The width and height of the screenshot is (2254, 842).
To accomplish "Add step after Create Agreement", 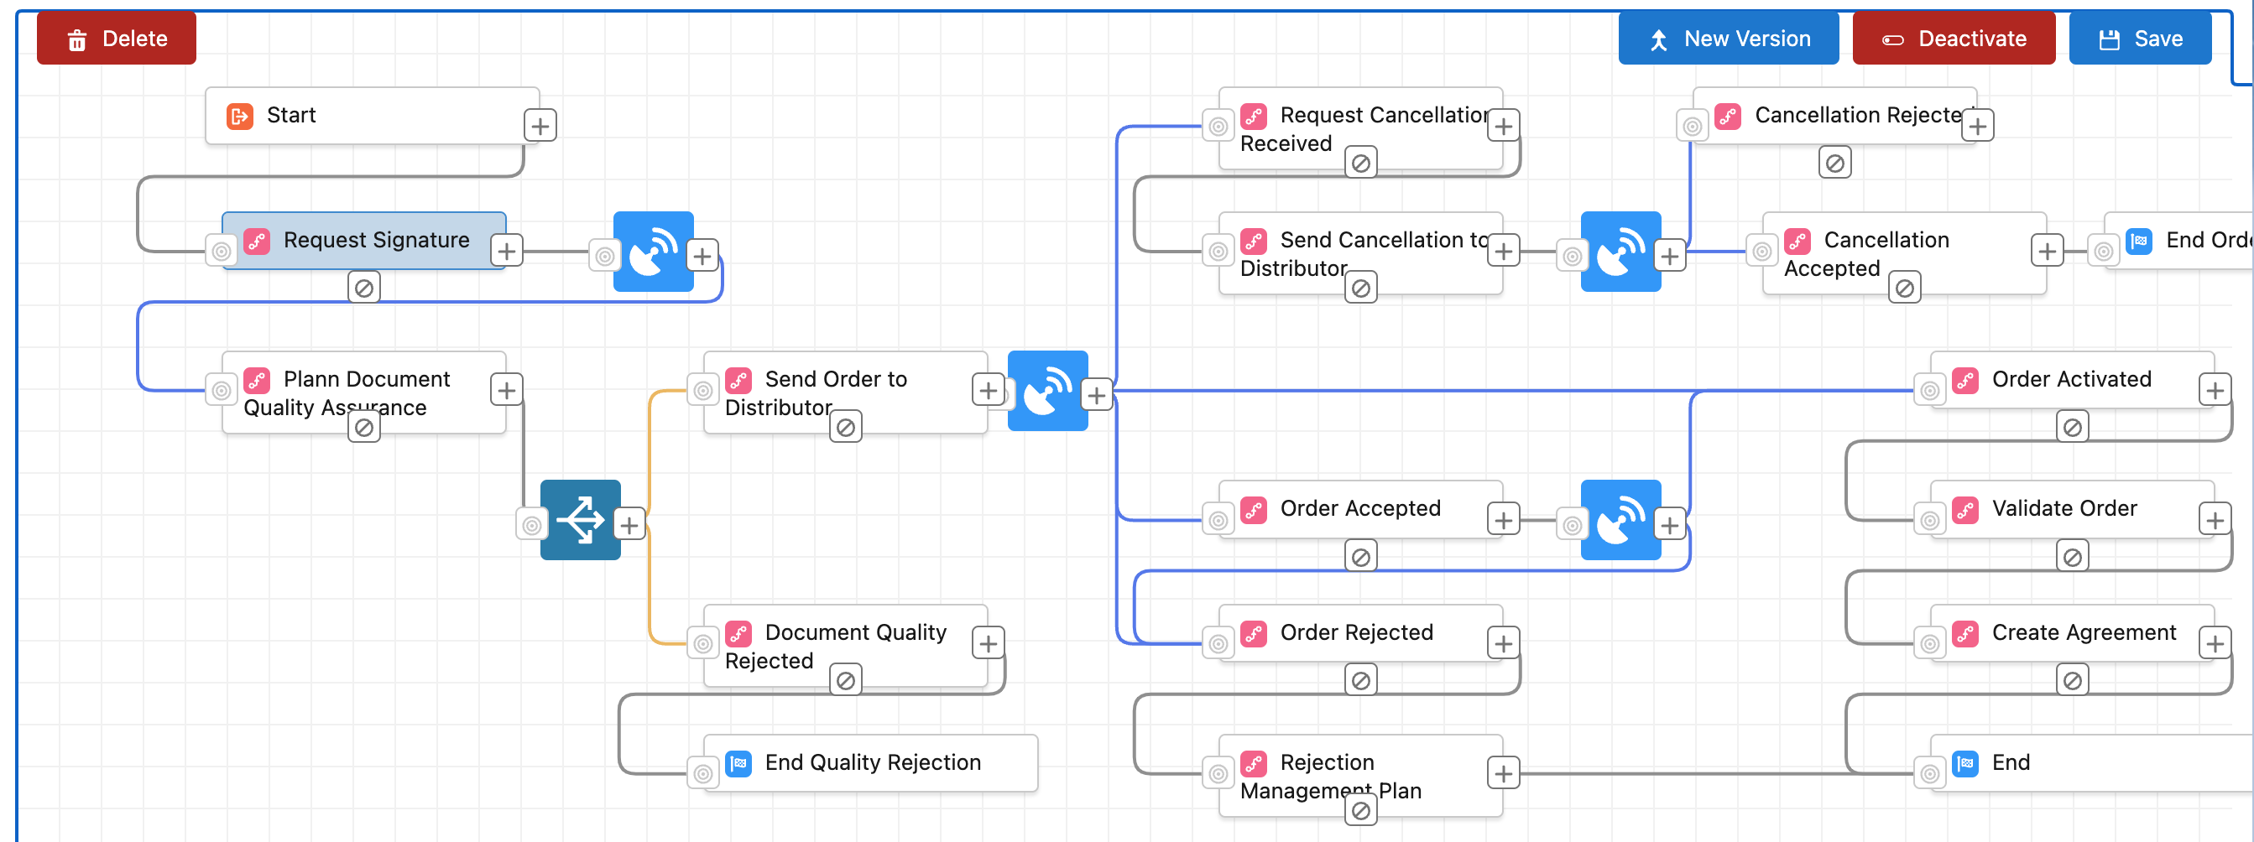I will pos(2215,643).
